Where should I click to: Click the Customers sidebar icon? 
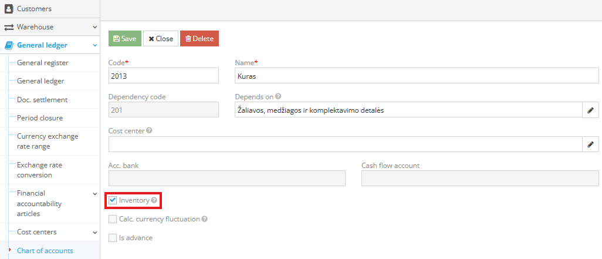pyautogui.click(x=9, y=9)
